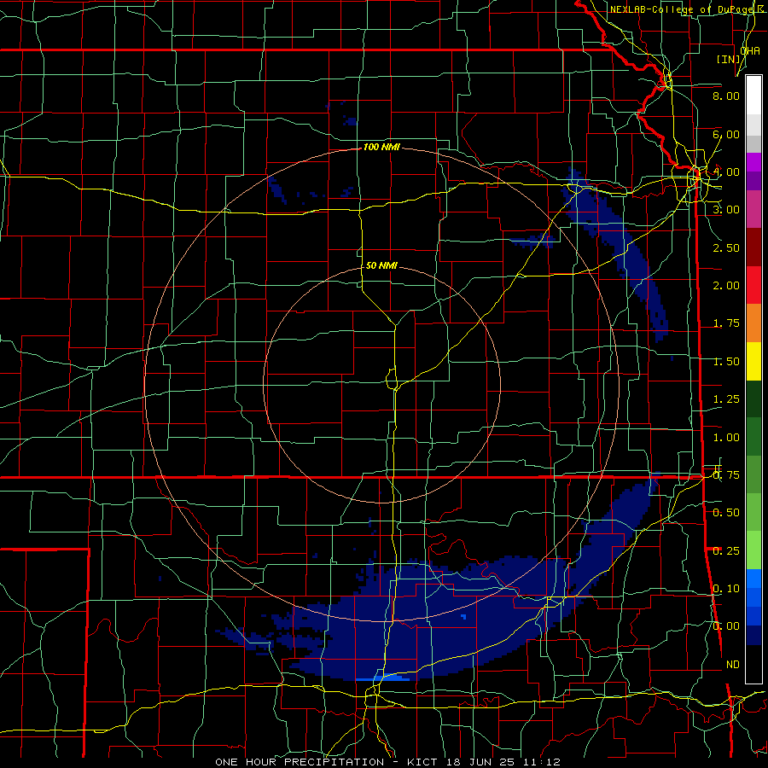
Task: Click the 0.10 legend value
Action: [x=726, y=589]
